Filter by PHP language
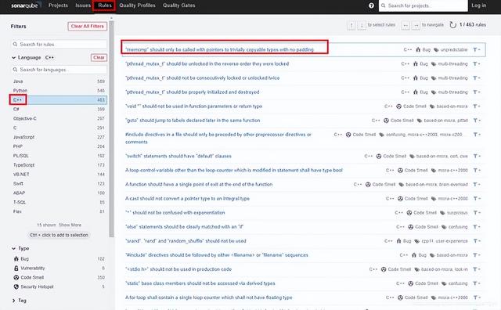This screenshot has height=310, width=501. tap(59, 146)
